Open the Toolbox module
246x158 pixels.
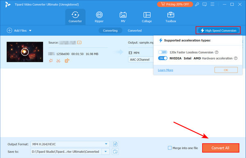tap(171, 17)
